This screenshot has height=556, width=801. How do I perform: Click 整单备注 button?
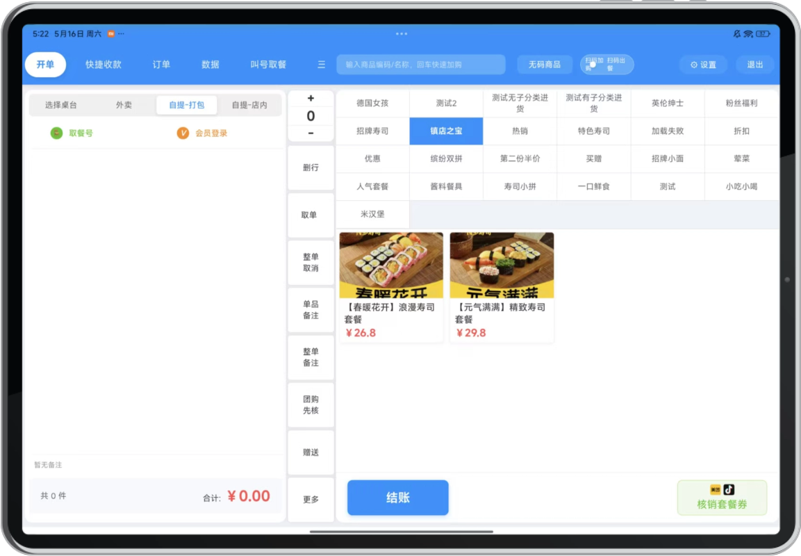[x=311, y=357]
